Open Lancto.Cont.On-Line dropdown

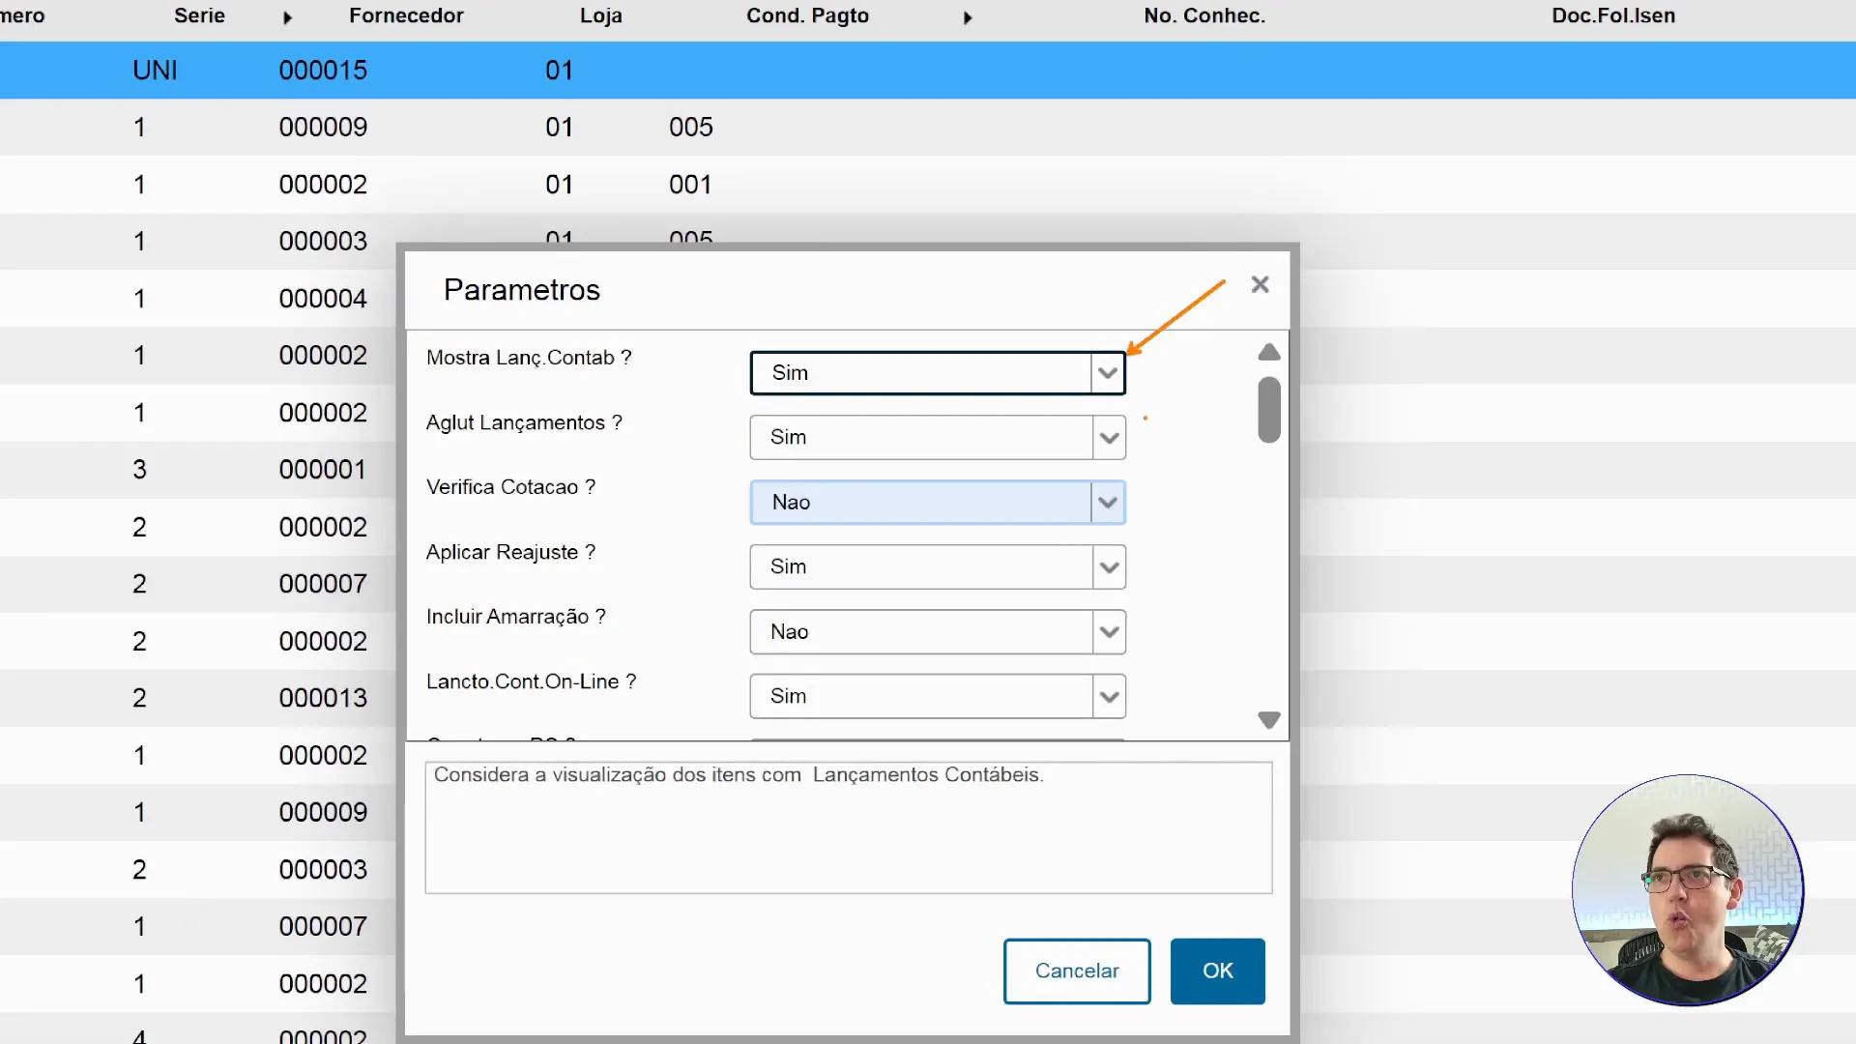point(1109,697)
